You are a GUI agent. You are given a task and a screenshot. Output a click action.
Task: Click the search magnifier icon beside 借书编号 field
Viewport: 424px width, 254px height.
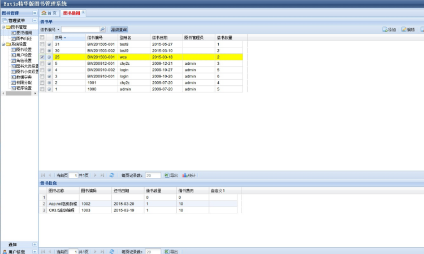click(102, 29)
